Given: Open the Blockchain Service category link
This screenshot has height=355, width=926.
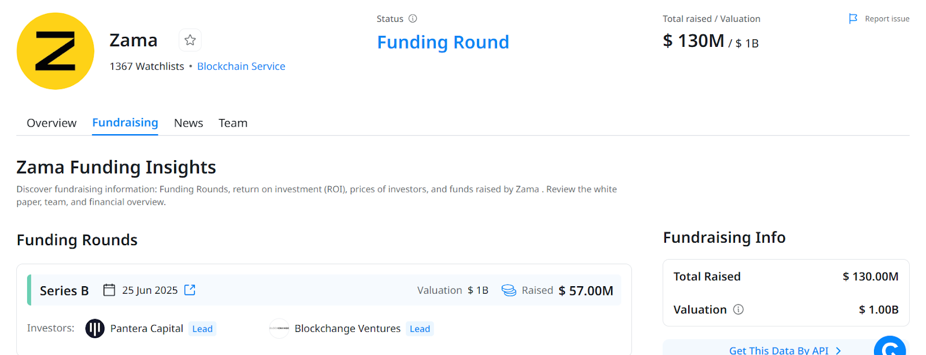Looking at the screenshot, I should tap(241, 66).
